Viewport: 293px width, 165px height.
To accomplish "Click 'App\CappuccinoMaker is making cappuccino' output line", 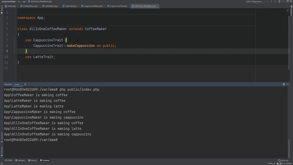I will click(x=43, y=117).
